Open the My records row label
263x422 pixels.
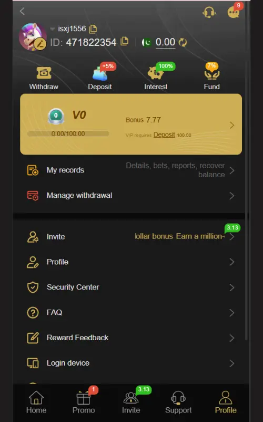point(65,170)
